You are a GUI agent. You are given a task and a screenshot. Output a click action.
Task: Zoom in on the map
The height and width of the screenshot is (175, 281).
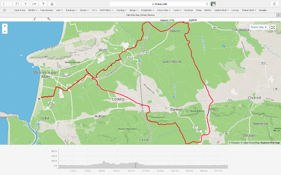tap(5, 26)
